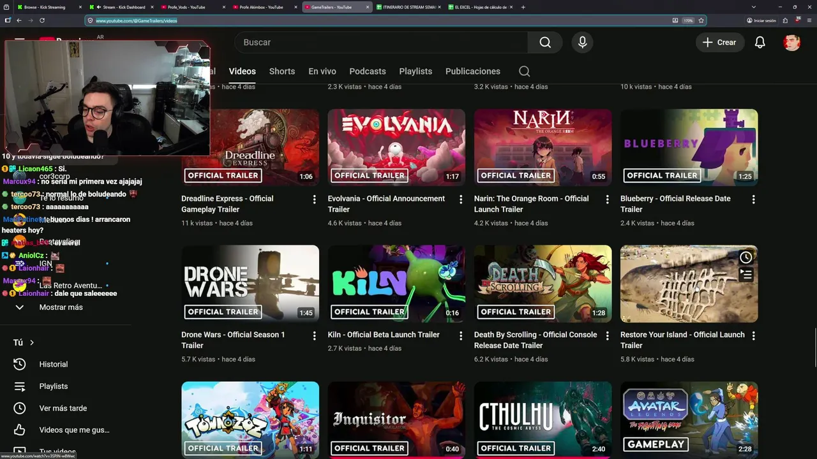The height and width of the screenshot is (459, 817).
Task: Open the browser hamburger menu
Action: click(x=809, y=20)
